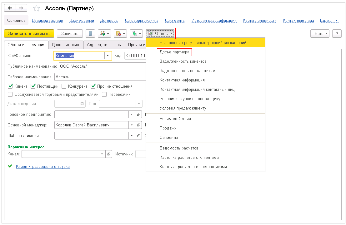Select Досье партнера from reports menu
Viewport: 346px width, 225px height.
tap(174, 52)
